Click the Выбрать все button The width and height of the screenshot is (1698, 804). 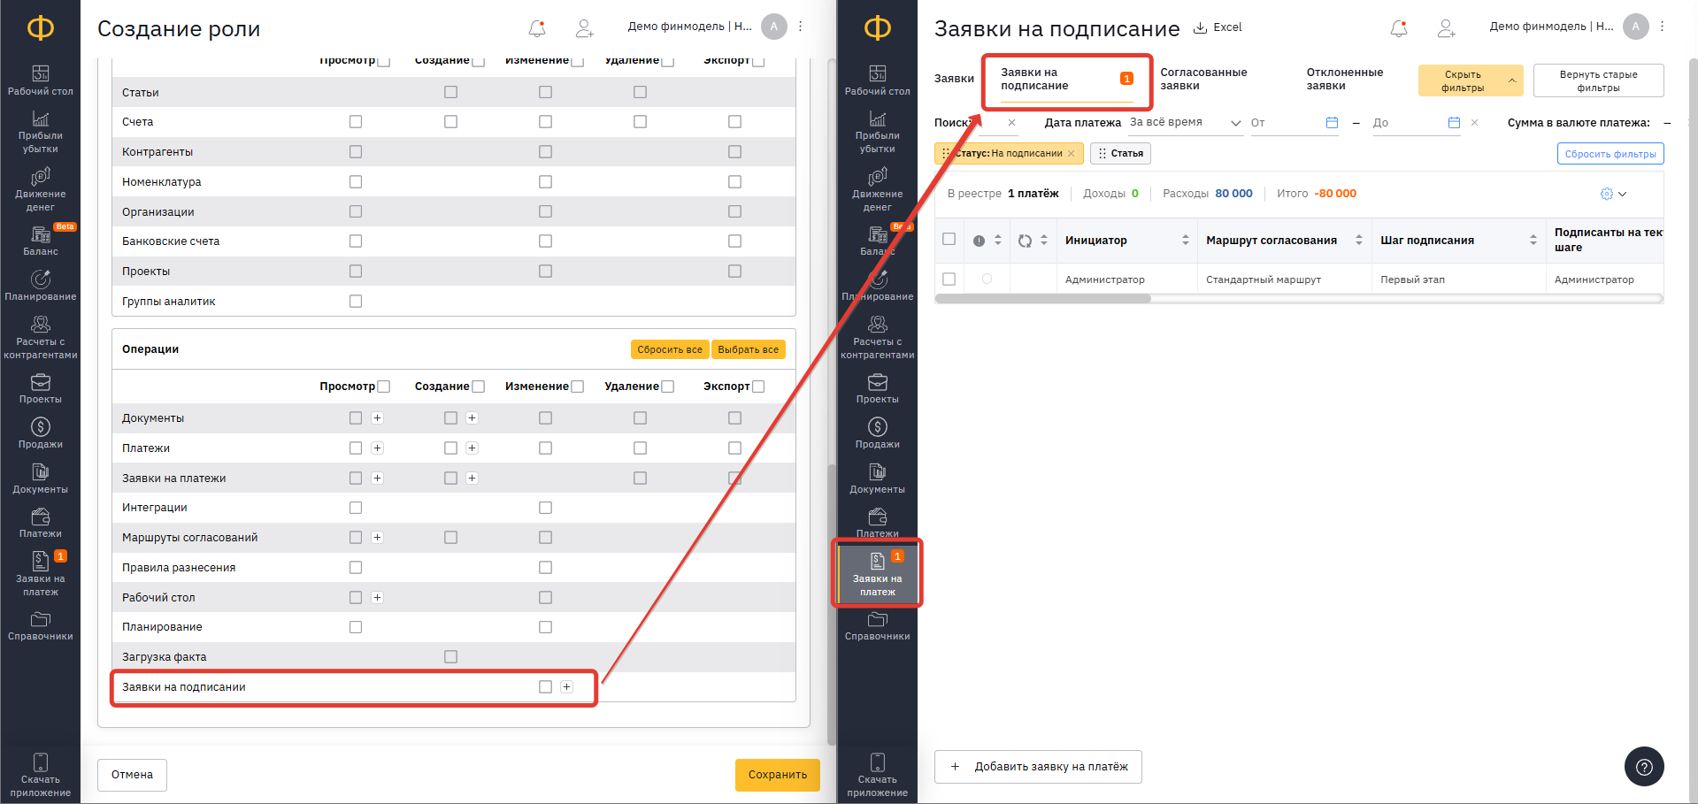[749, 350]
